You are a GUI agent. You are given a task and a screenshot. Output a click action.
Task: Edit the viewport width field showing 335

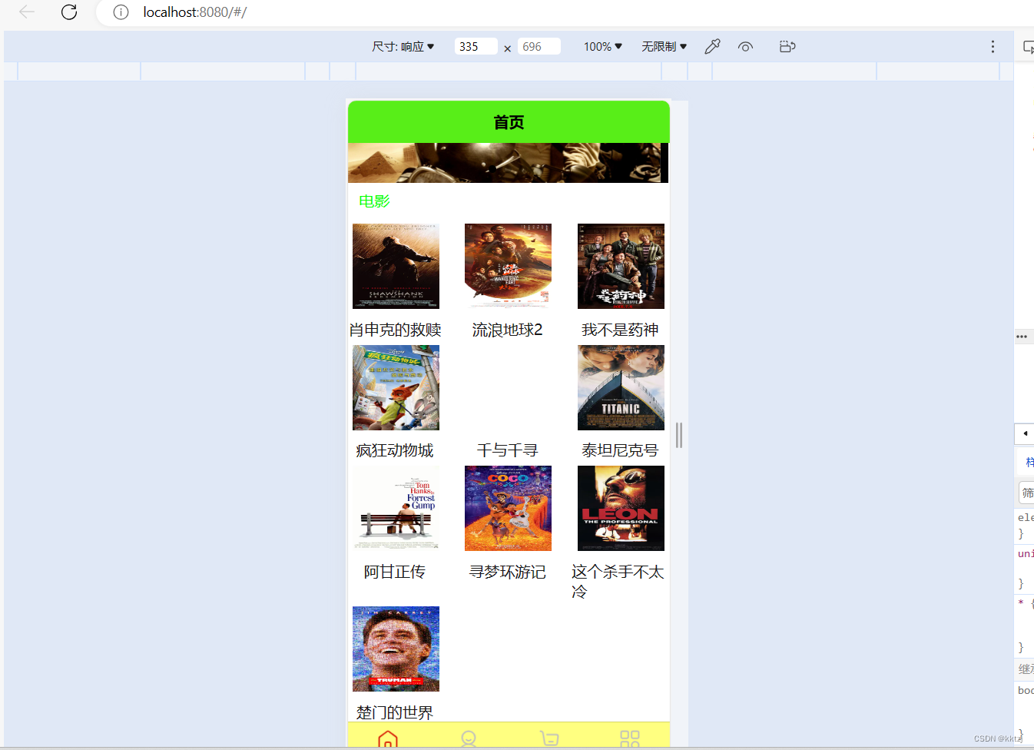(476, 47)
